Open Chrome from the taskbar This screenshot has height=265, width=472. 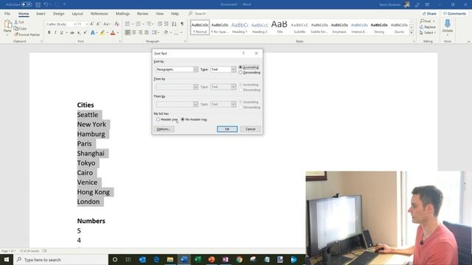[x=239, y=260]
